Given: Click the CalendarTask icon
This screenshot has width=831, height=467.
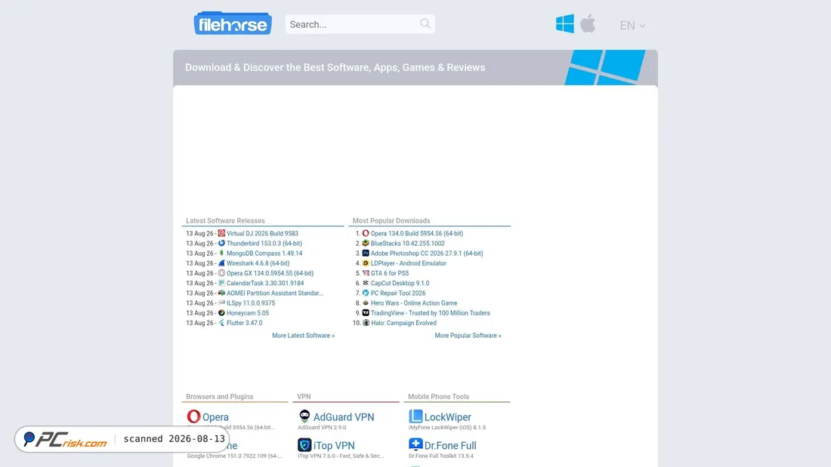Looking at the screenshot, I should [x=221, y=283].
